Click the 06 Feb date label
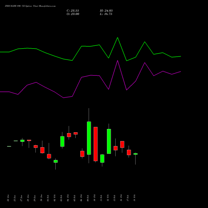Viewport: 208px width, 208px height. [81, 198]
